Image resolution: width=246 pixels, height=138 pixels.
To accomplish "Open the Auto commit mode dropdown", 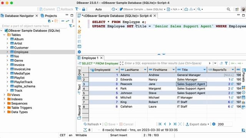I will [x=98, y=9].
